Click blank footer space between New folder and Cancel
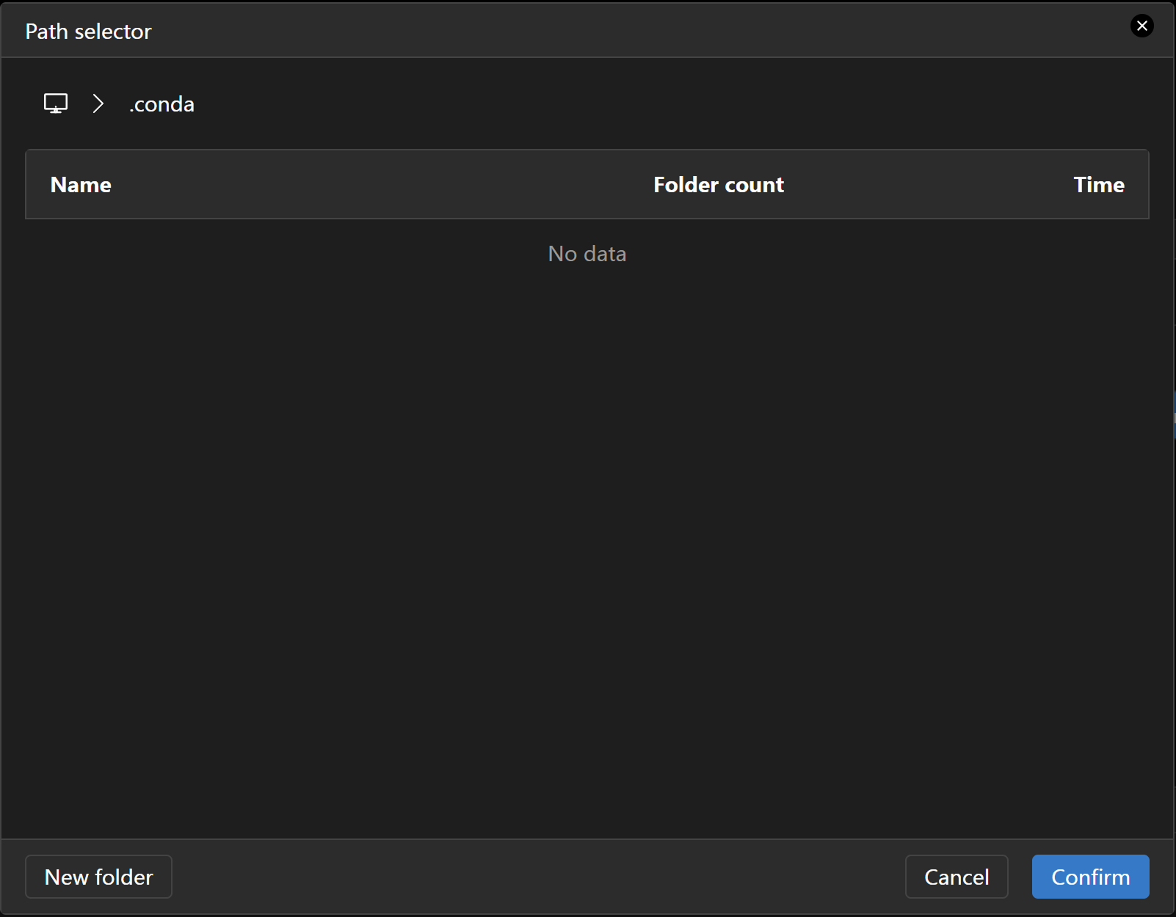This screenshot has width=1176, height=917. 536,877
